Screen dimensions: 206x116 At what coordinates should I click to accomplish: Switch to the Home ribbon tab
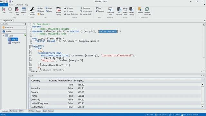pos(11,5)
